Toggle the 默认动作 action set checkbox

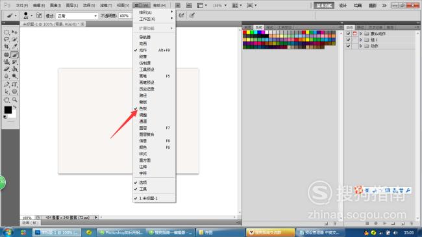point(348,33)
